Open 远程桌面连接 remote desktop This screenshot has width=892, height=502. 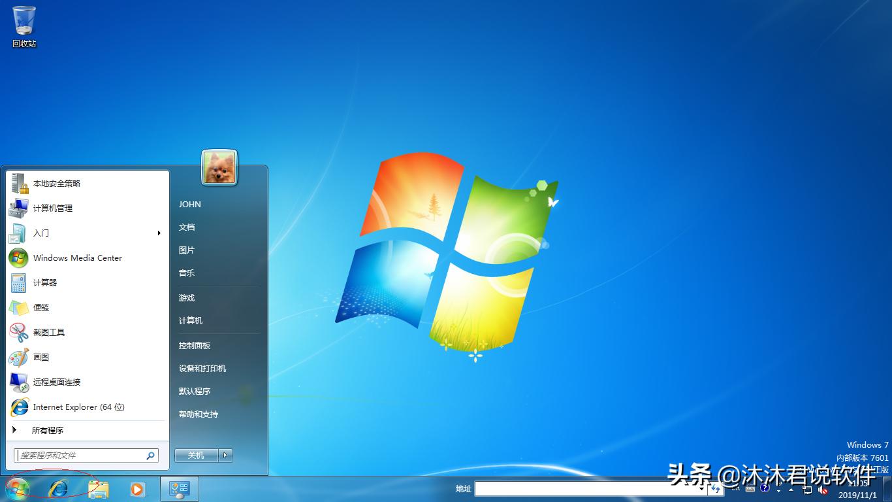click(x=59, y=382)
